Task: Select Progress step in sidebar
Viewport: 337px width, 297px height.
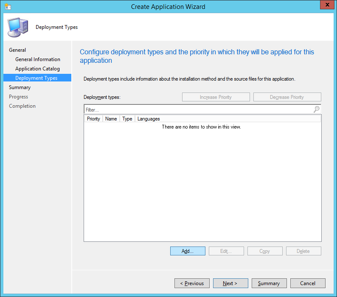Action: (19, 97)
